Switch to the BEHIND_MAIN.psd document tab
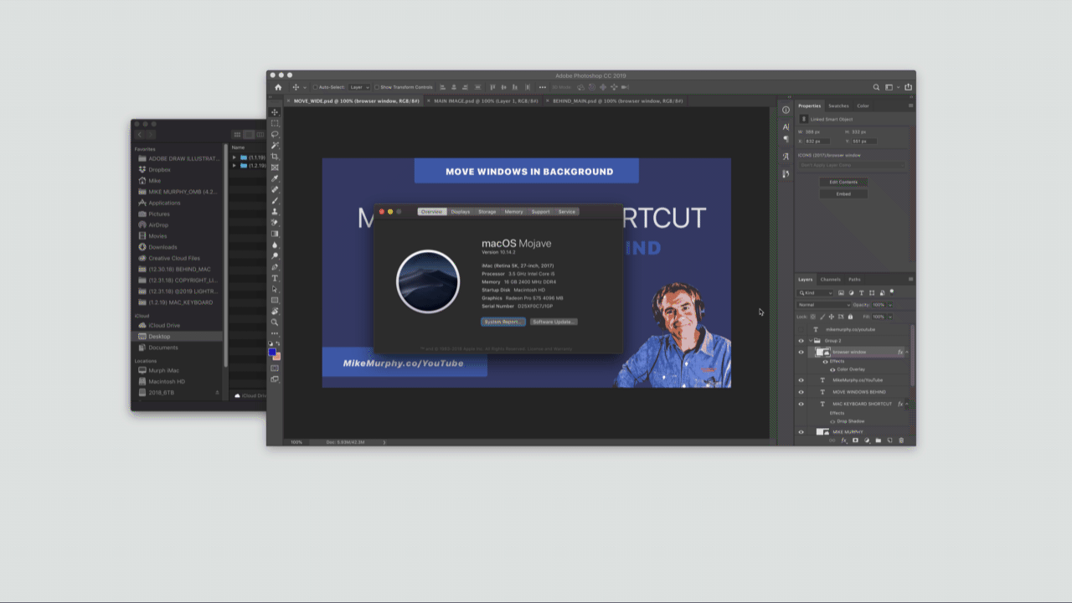1072x603 pixels. pyautogui.click(x=617, y=100)
